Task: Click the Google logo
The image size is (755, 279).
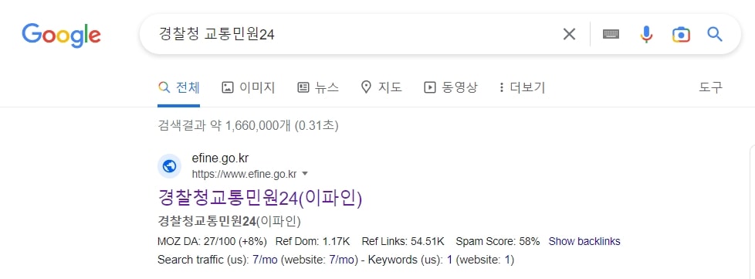Action: tap(61, 36)
